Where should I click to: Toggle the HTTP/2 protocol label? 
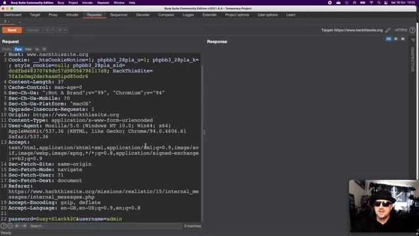401,30
